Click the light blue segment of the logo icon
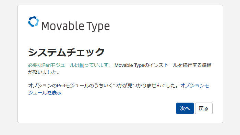Screen dimensions: 240x135 point(37,22)
